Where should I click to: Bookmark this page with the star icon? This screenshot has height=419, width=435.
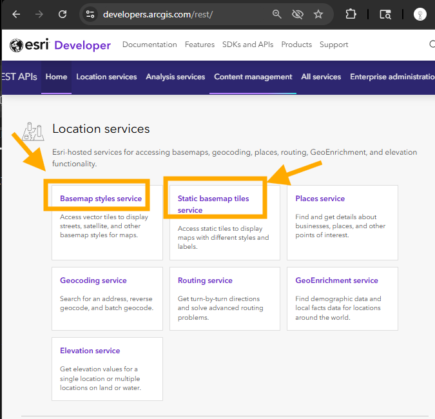point(318,14)
